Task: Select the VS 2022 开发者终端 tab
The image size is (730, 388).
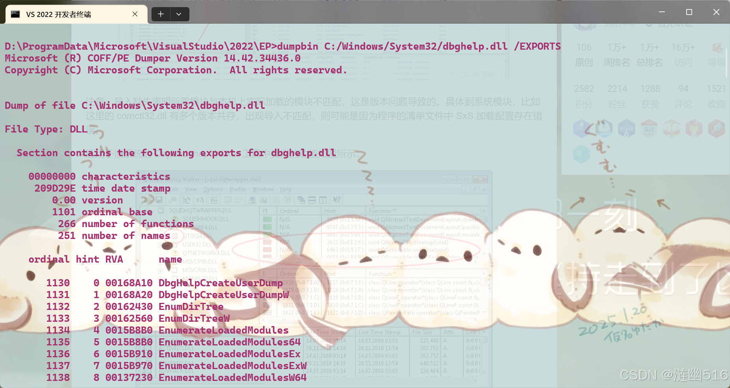Action: [77, 14]
